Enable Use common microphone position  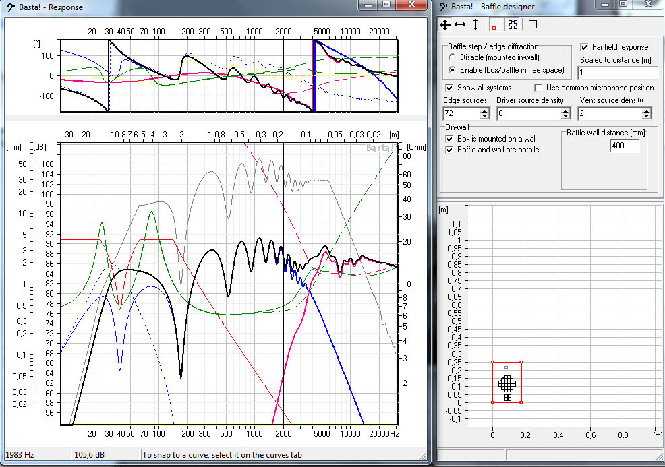coord(538,88)
